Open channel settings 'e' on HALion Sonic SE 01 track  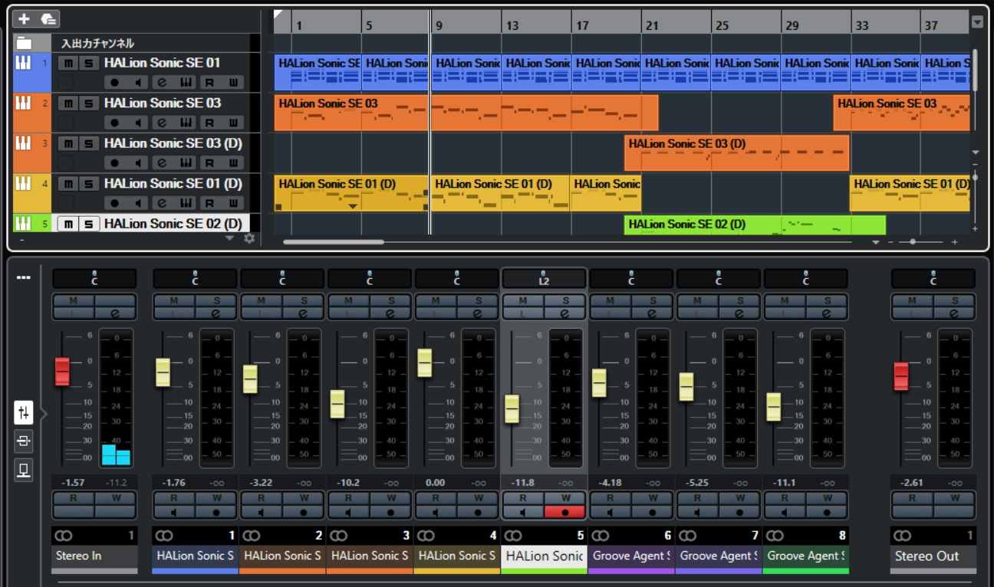tap(162, 82)
